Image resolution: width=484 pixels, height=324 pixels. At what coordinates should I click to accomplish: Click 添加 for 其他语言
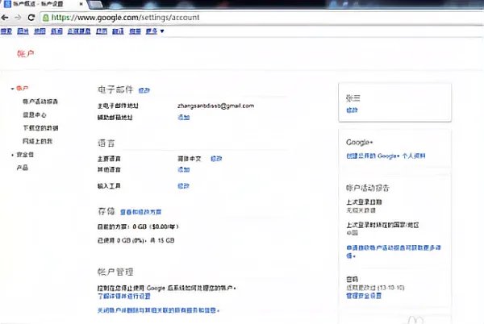(x=184, y=169)
